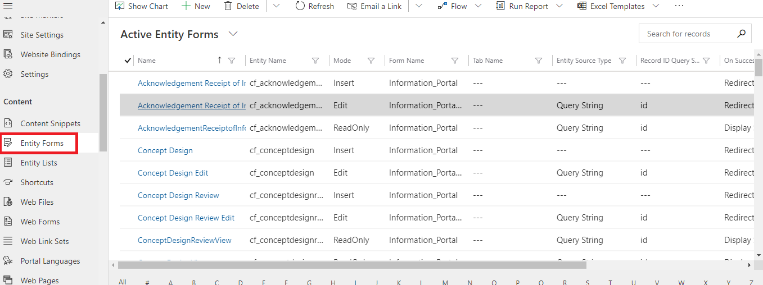The width and height of the screenshot is (763, 285).
Task: Expand the Flow dropdown arrow
Action: [x=478, y=6]
